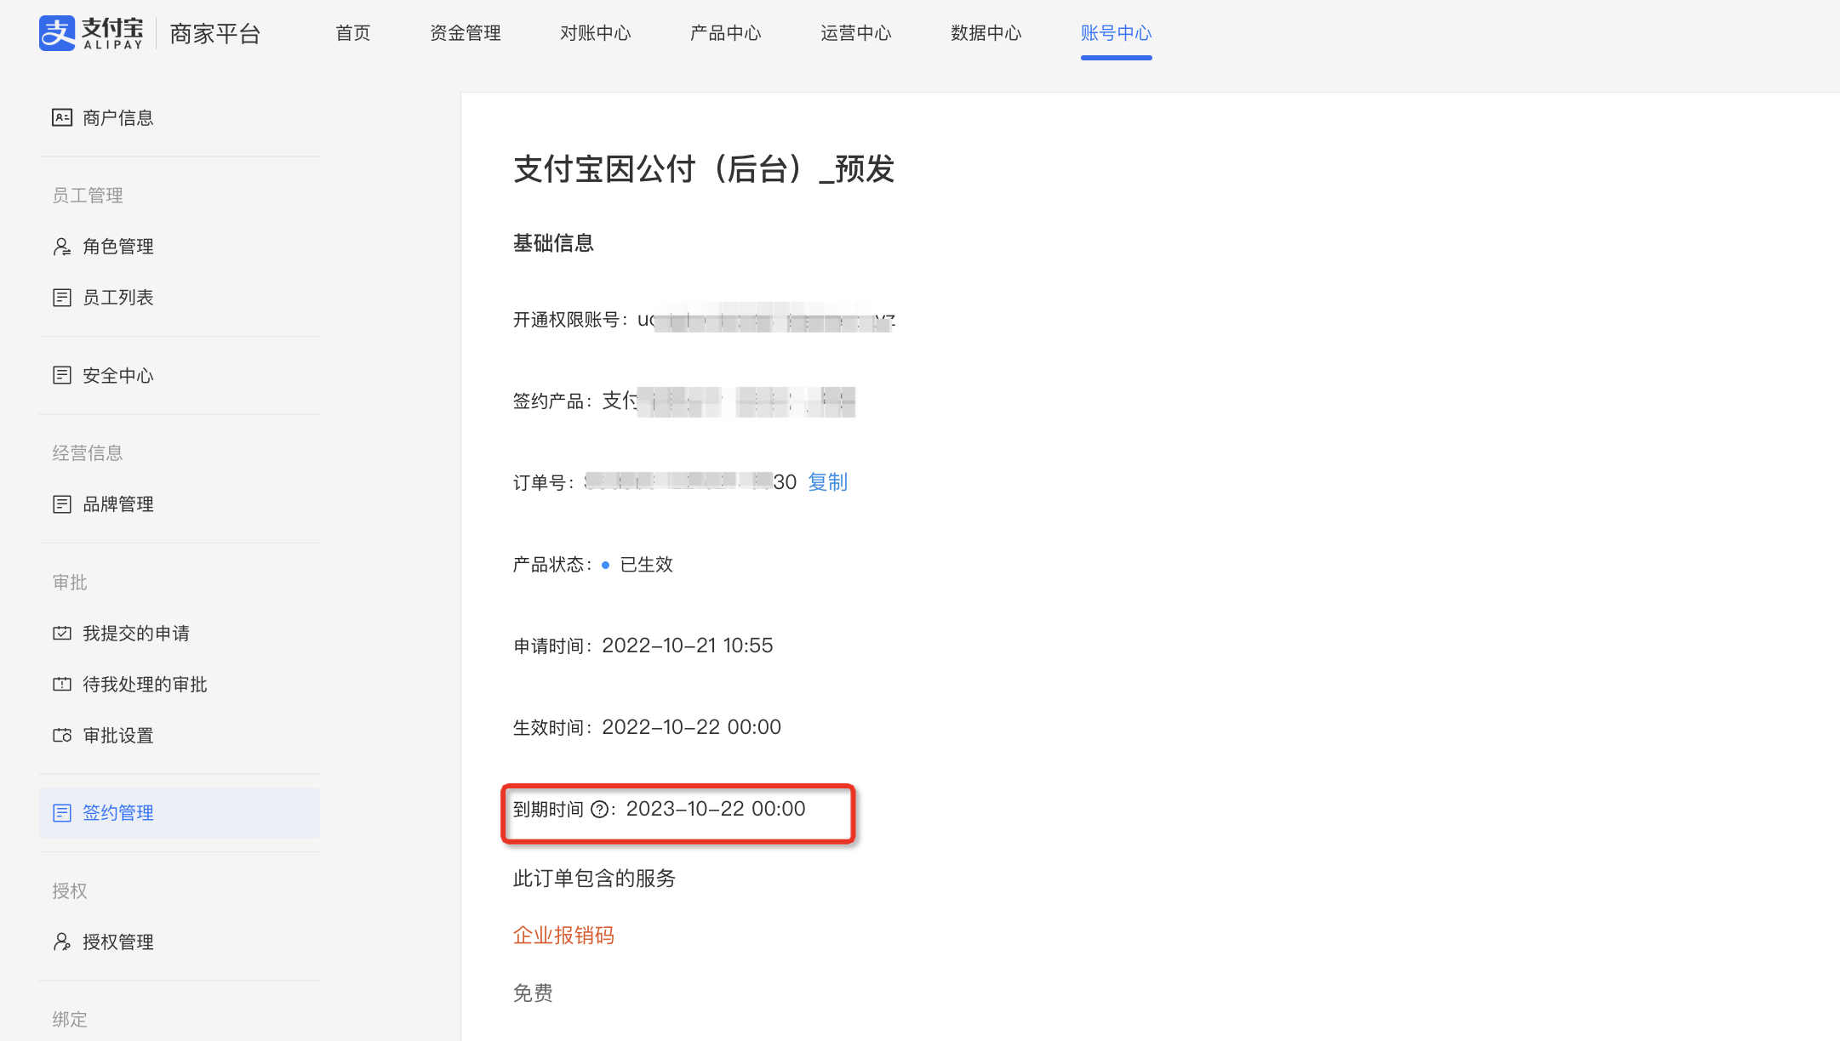1840x1041 pixels.
Task: Click the Alipay logo icon
Action: (57, 33)
